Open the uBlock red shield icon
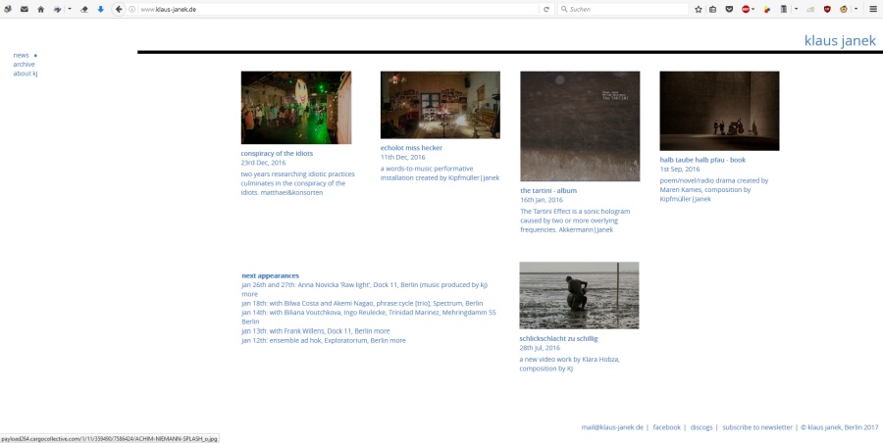This screenshot has height=443, width=883. coord(827,9)
